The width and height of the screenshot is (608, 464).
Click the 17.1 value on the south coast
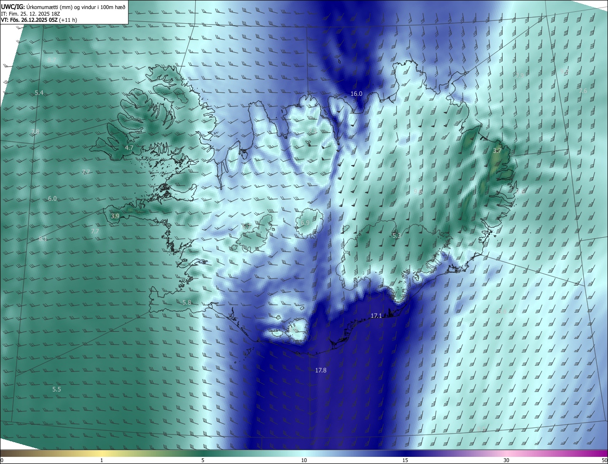click(x=376, y=316)
